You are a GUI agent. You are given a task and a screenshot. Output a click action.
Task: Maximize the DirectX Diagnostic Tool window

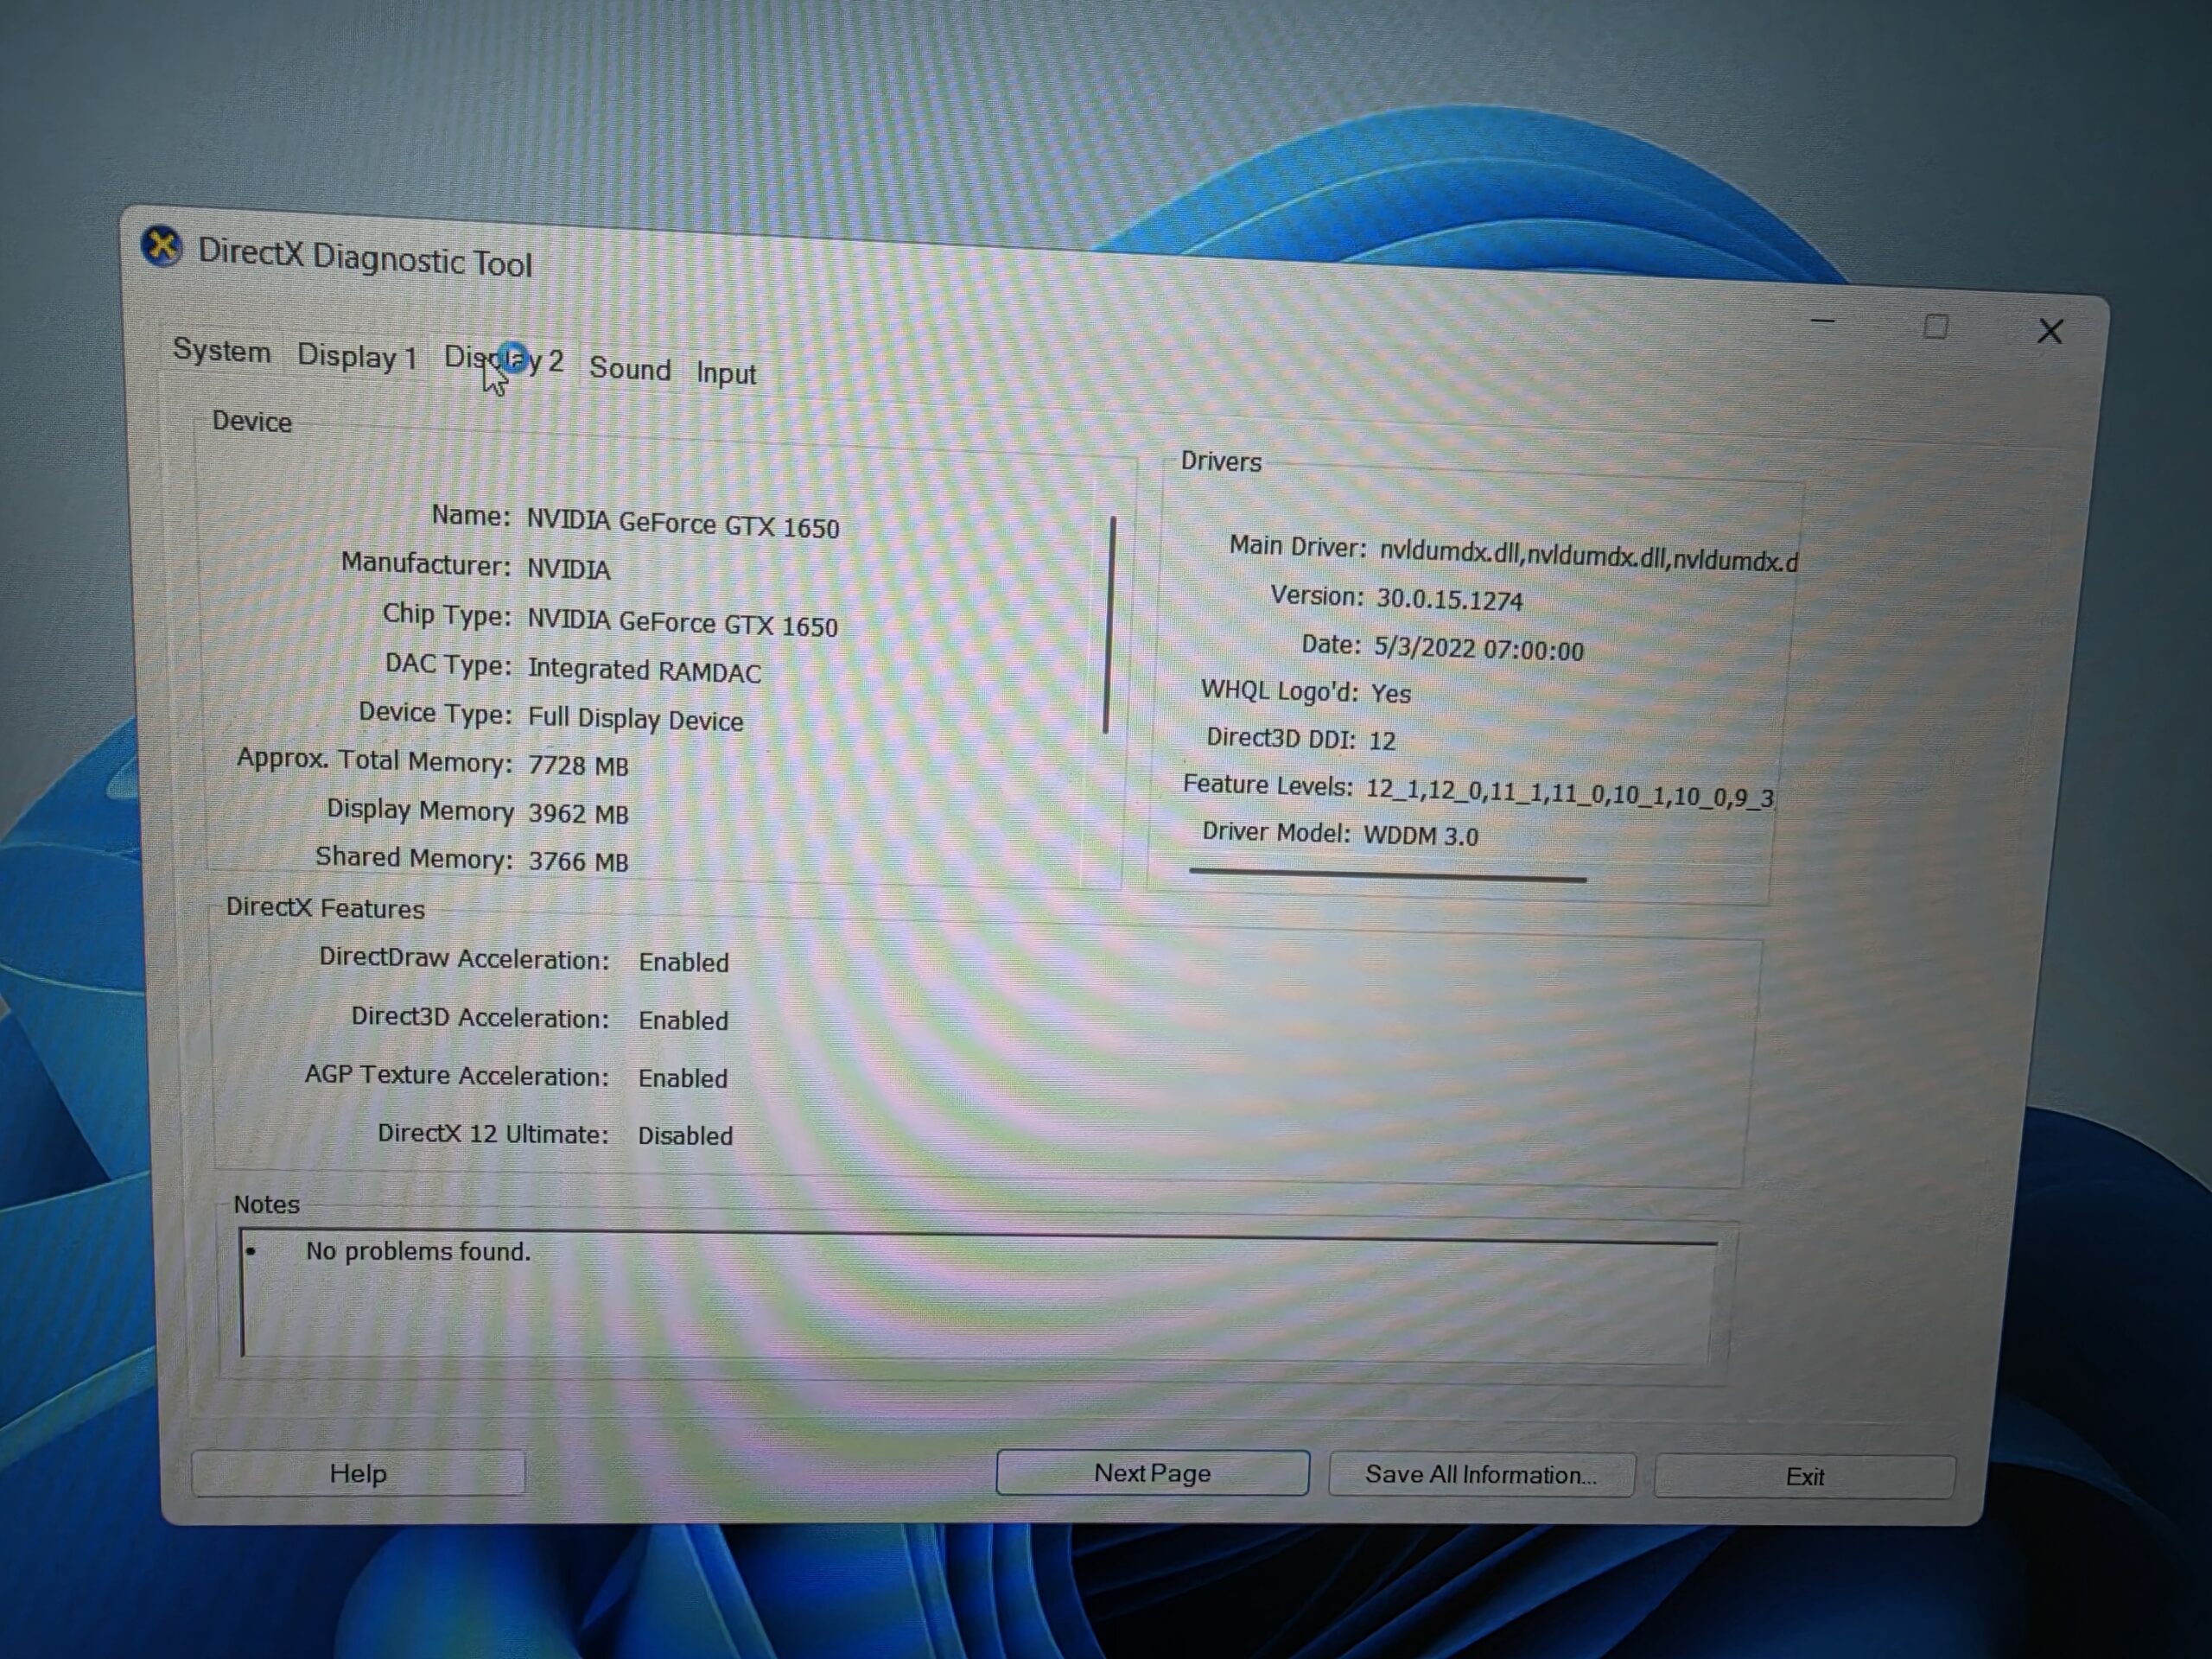coord(1936,327)
